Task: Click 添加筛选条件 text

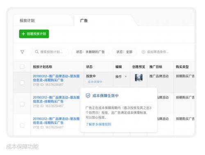Action: [158, 52]
